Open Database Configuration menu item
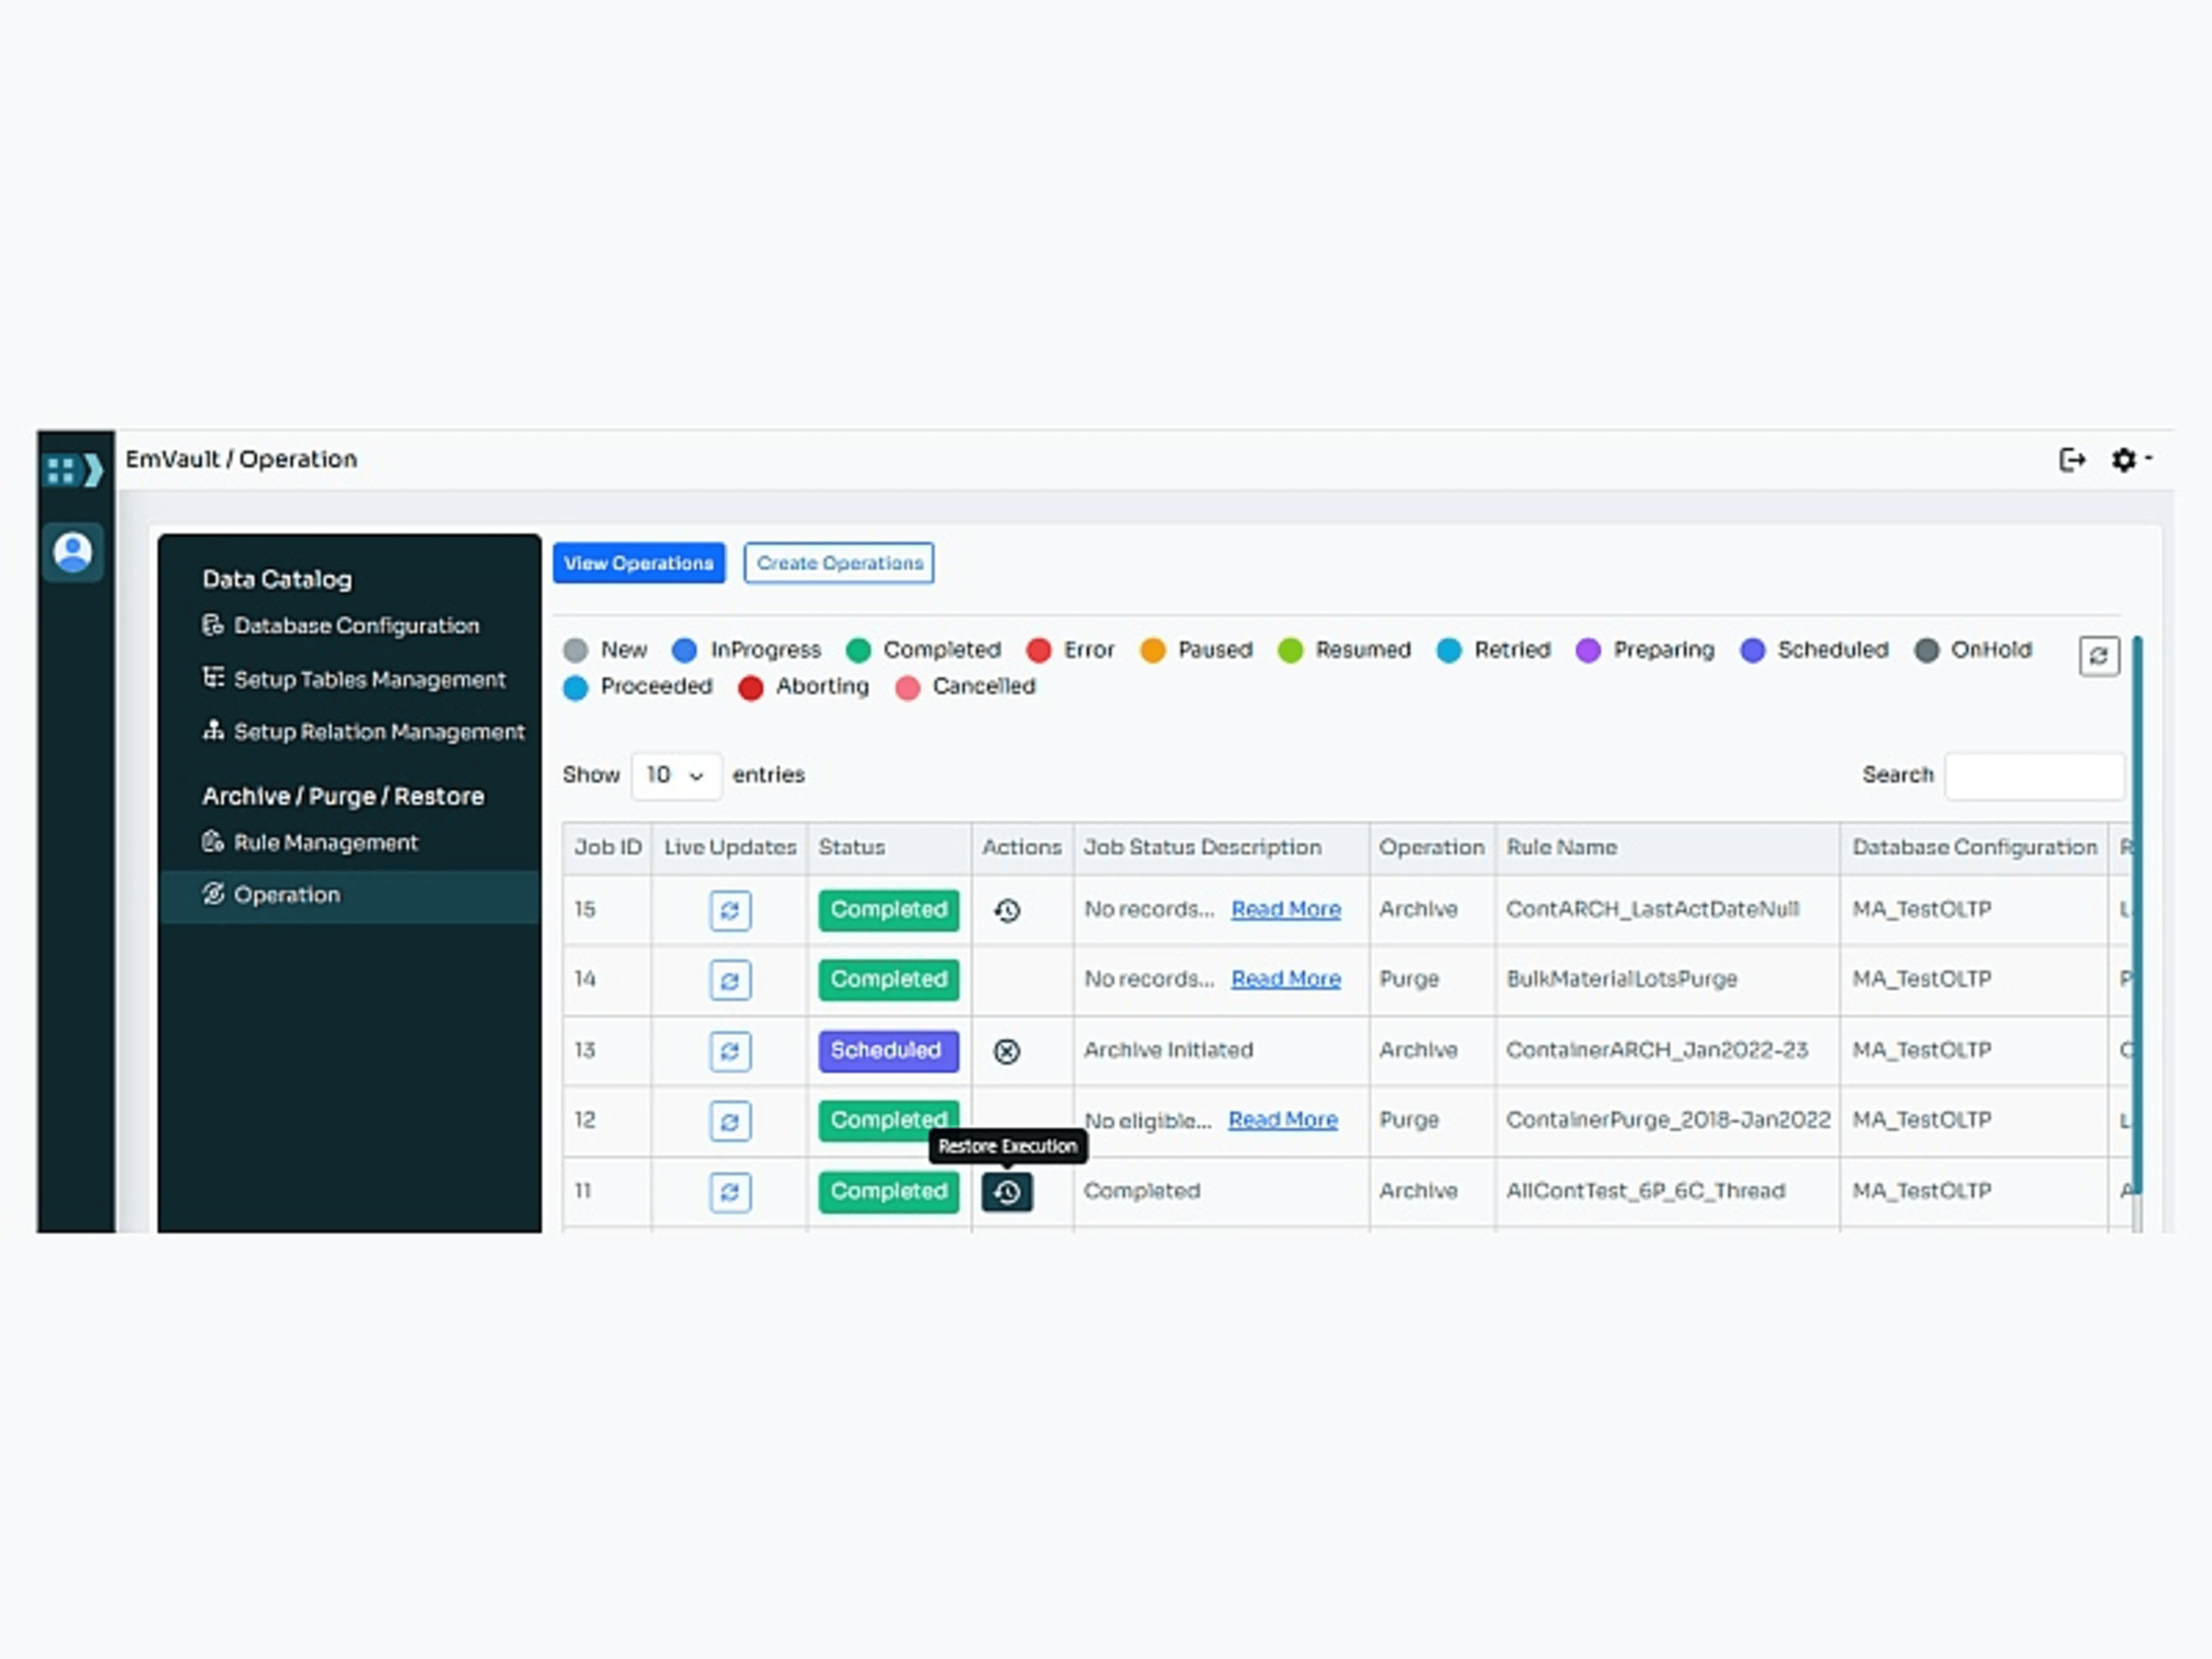 coord(355,626)
